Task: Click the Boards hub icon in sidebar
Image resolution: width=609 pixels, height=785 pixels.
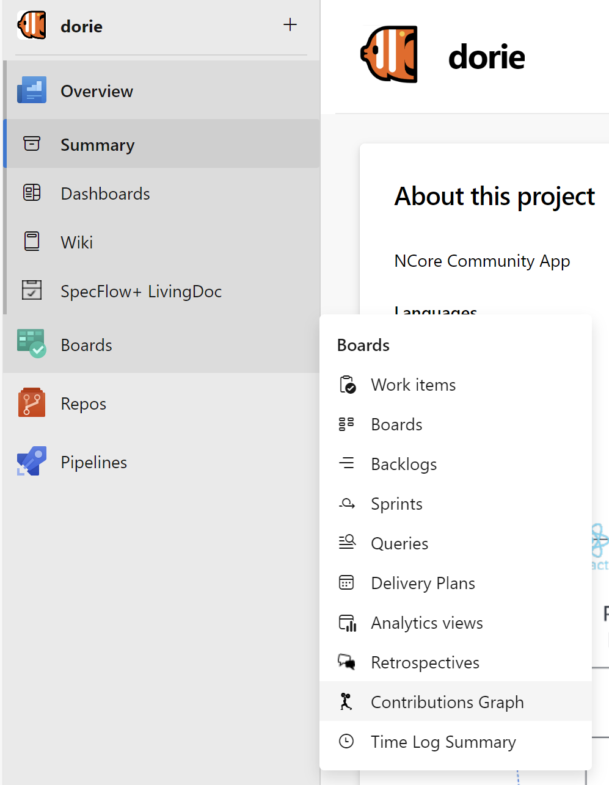Action: click(32, 344)
